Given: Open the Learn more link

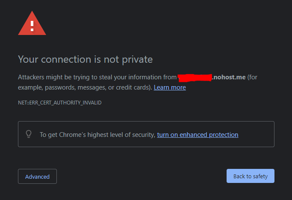Looking at the screenshot, I should click(x=170, y=87).
